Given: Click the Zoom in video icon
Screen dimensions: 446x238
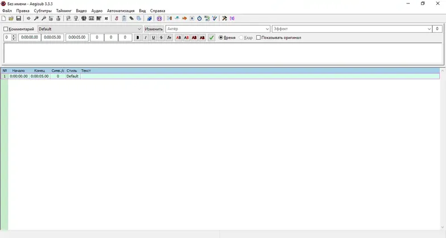Looking at the screenshot, I should click(36, 18).
